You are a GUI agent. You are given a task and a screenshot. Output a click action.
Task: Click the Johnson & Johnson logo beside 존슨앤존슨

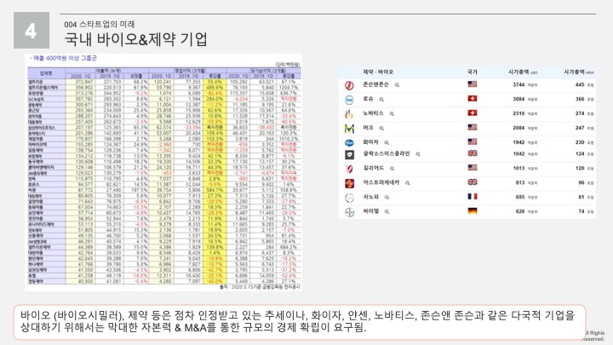click(x=349, y=85)
